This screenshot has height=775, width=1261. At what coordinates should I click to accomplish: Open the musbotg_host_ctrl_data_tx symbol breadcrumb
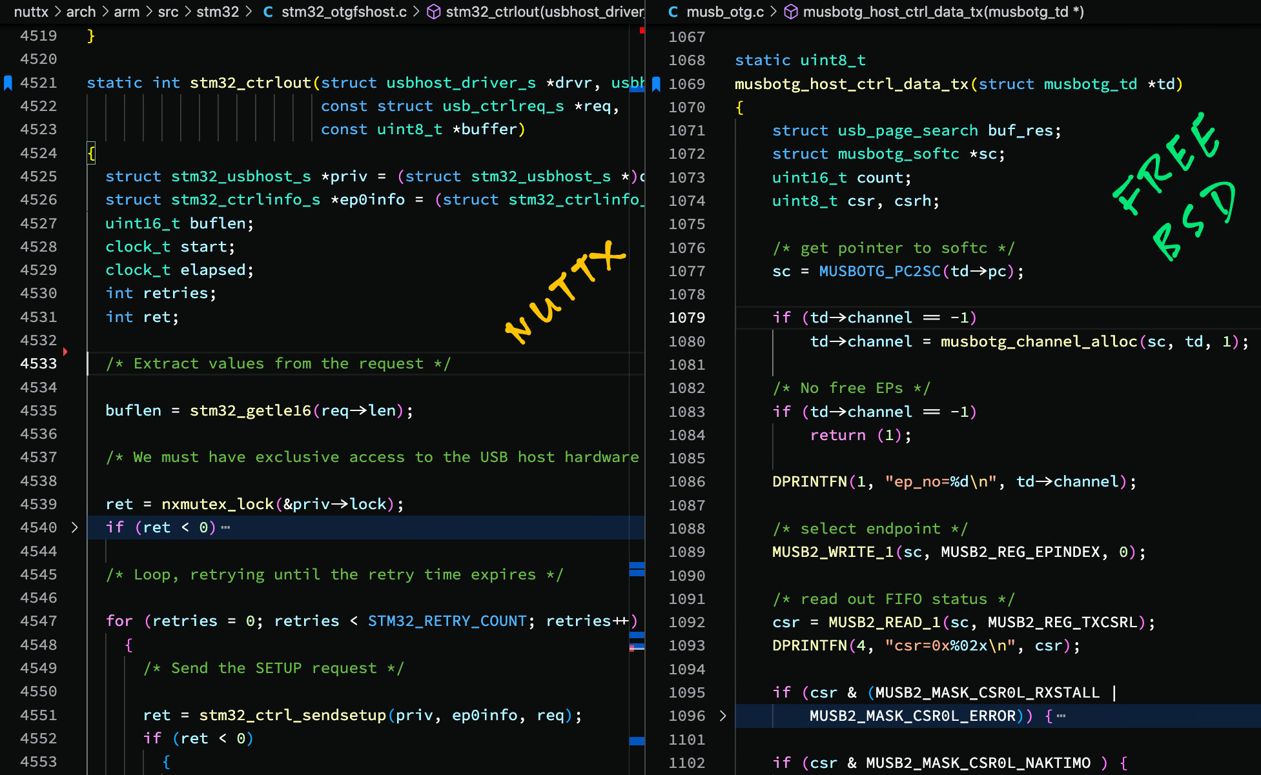click(943, 12)
